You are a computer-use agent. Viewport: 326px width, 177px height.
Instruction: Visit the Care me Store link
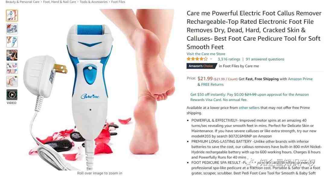[206, 54]
